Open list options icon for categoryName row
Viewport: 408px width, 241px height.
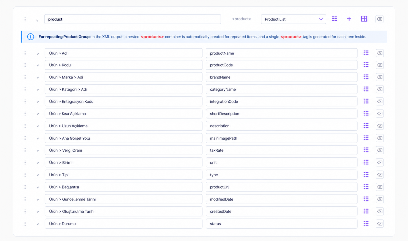[x=366, y=89]
